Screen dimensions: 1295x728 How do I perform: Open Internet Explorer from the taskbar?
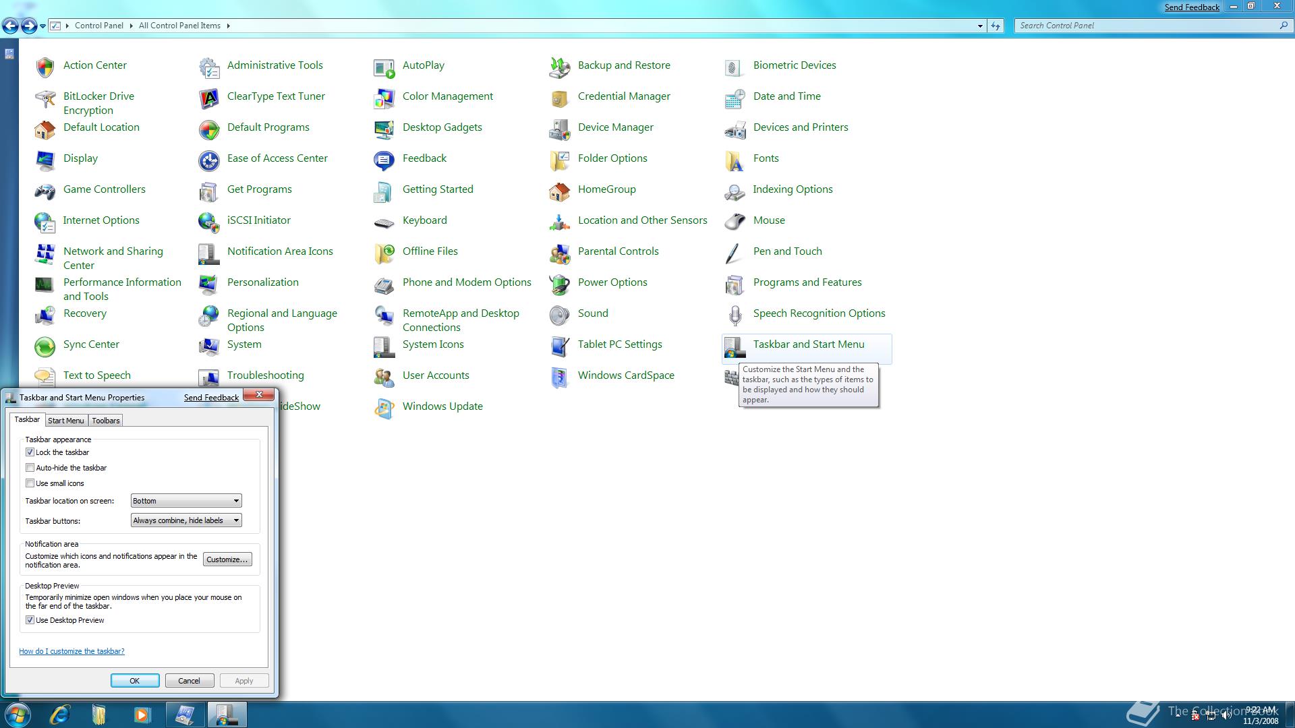[60, 715]
